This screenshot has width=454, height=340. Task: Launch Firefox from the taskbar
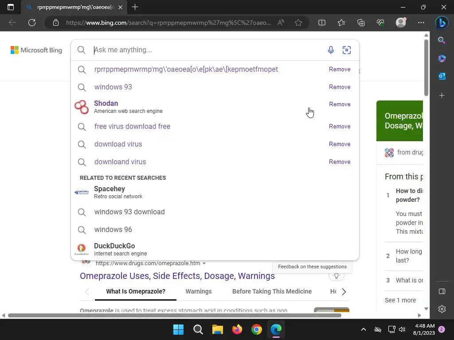(237, 329)
